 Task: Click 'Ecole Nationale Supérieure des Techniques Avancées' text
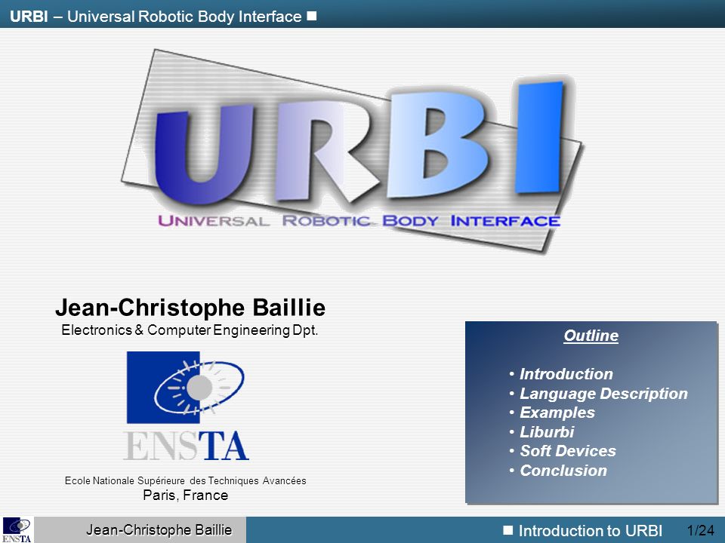coord(186,480)
